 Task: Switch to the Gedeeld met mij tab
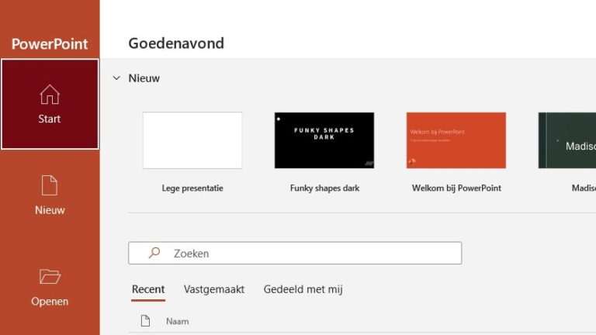pos(303,289)
